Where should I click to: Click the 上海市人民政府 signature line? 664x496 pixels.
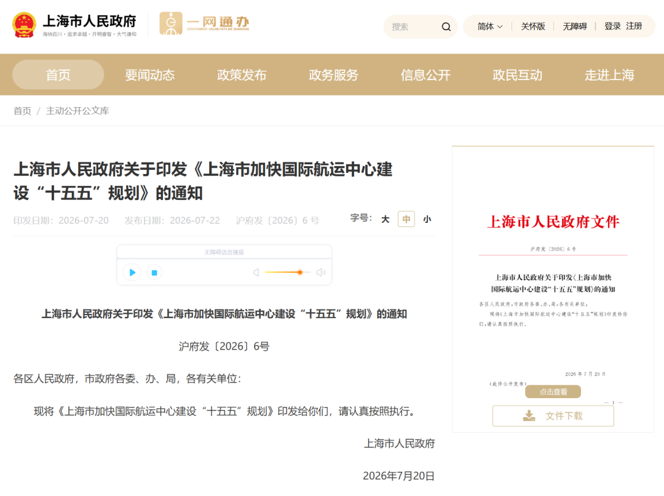coord(400,444)
